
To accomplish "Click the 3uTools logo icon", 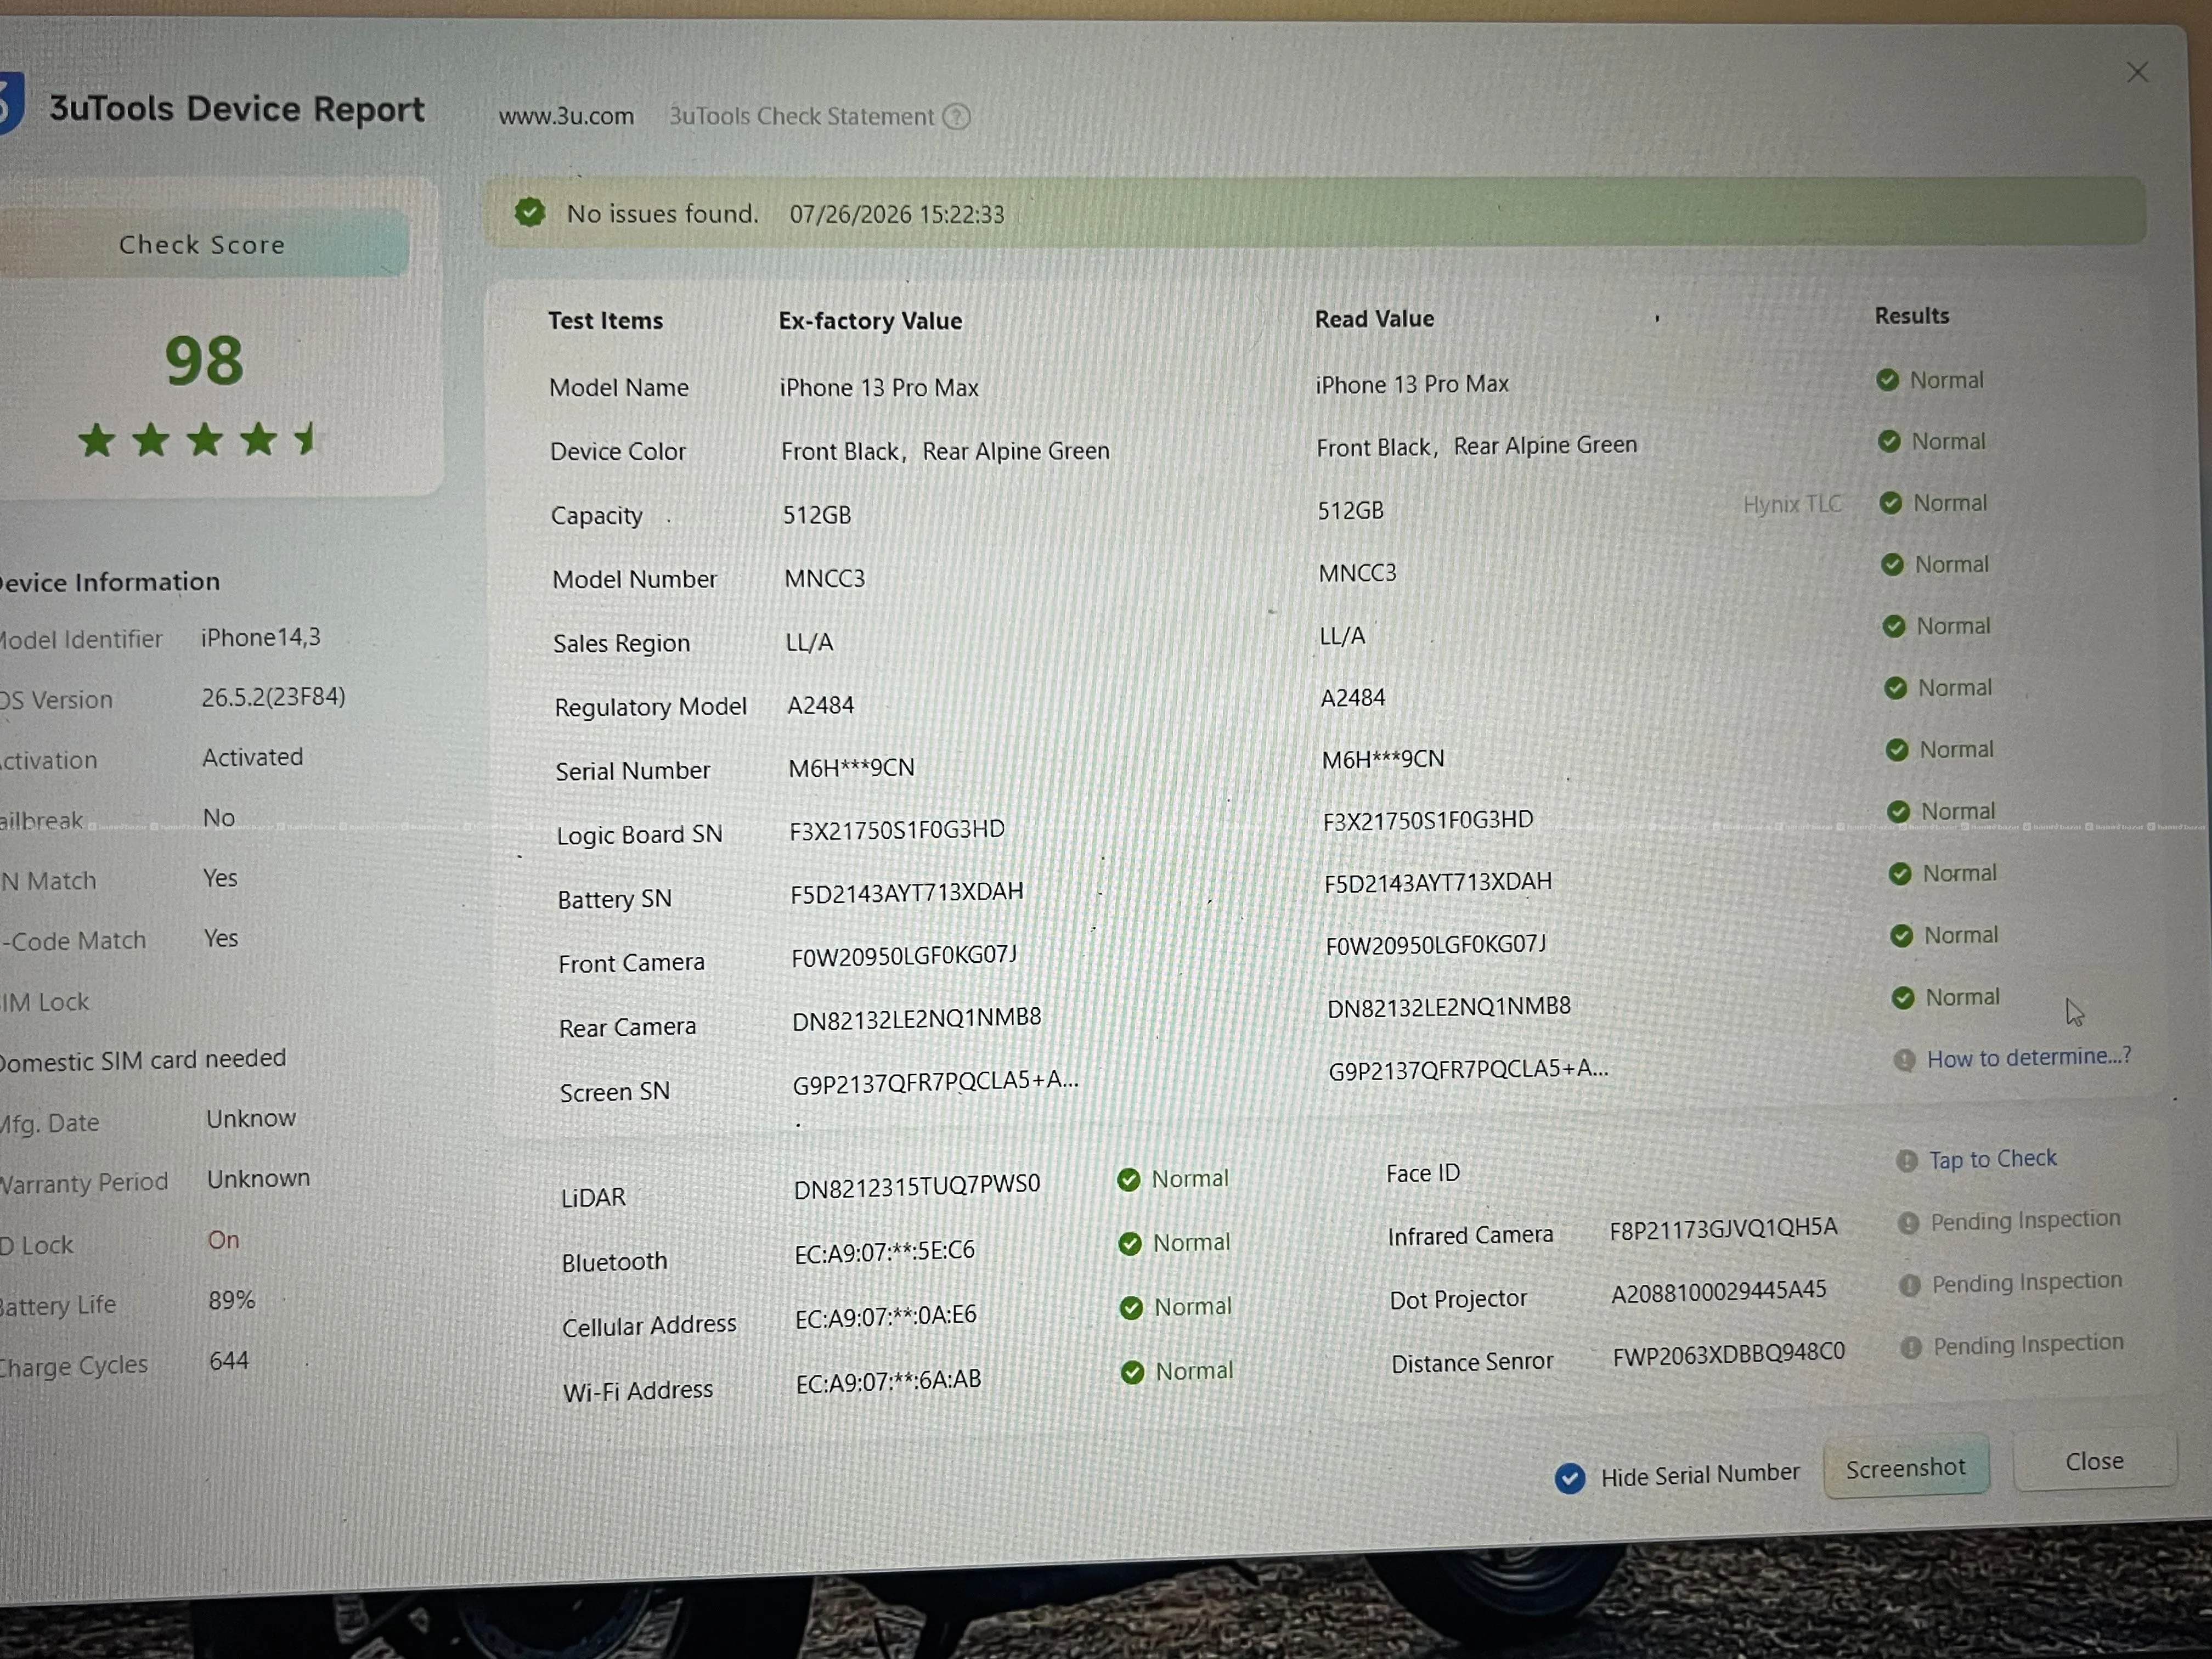I will click(x=10, y=103).
